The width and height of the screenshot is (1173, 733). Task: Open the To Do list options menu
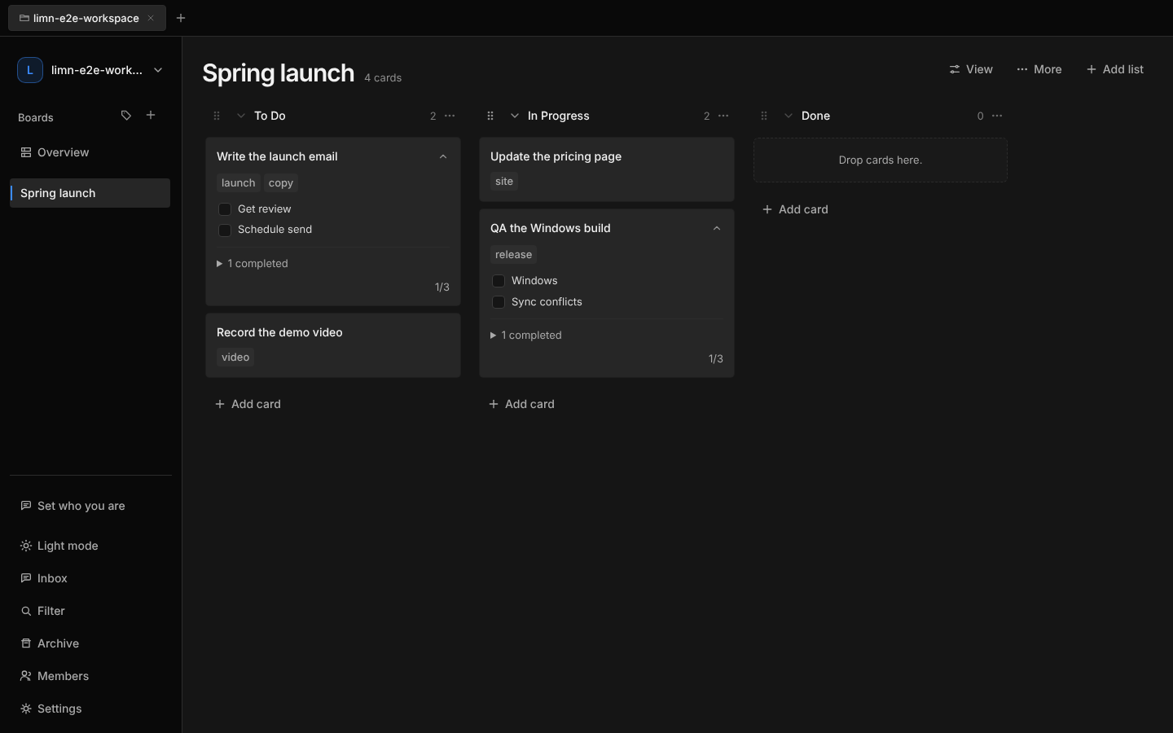pyautogui.click(x=450, y=116)
